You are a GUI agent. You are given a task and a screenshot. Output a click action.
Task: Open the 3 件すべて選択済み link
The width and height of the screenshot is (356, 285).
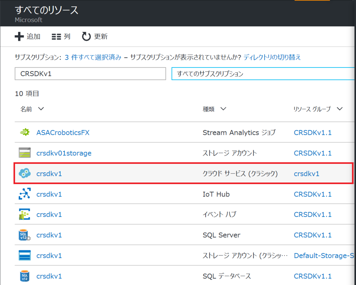pos(93,57)
